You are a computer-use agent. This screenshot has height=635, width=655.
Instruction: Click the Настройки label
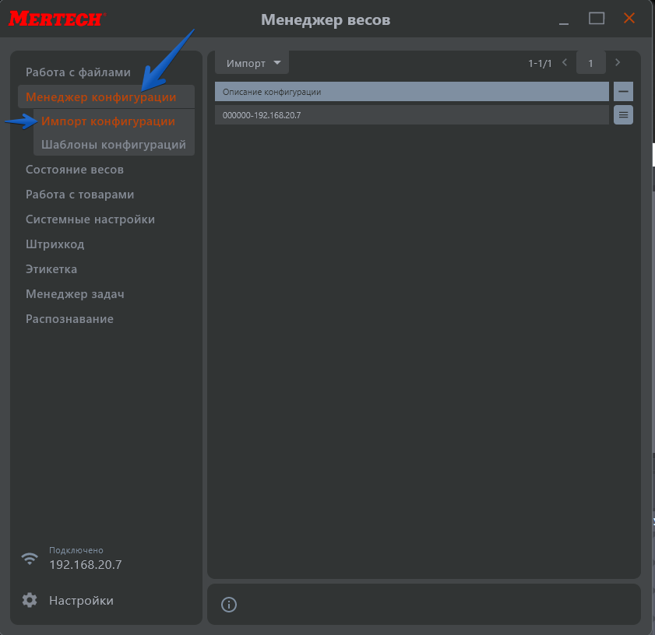(81, 601)
